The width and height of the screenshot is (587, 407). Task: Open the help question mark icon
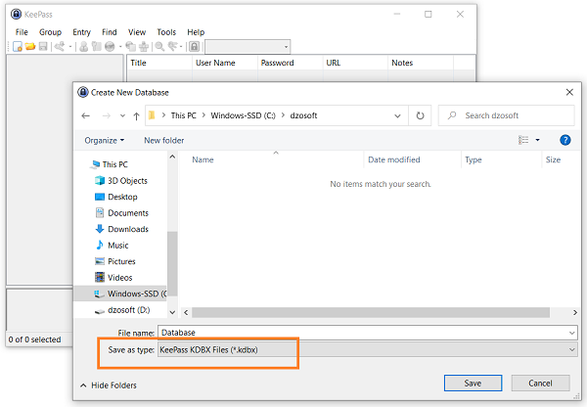pyautogui.click(x=564, y=140)
